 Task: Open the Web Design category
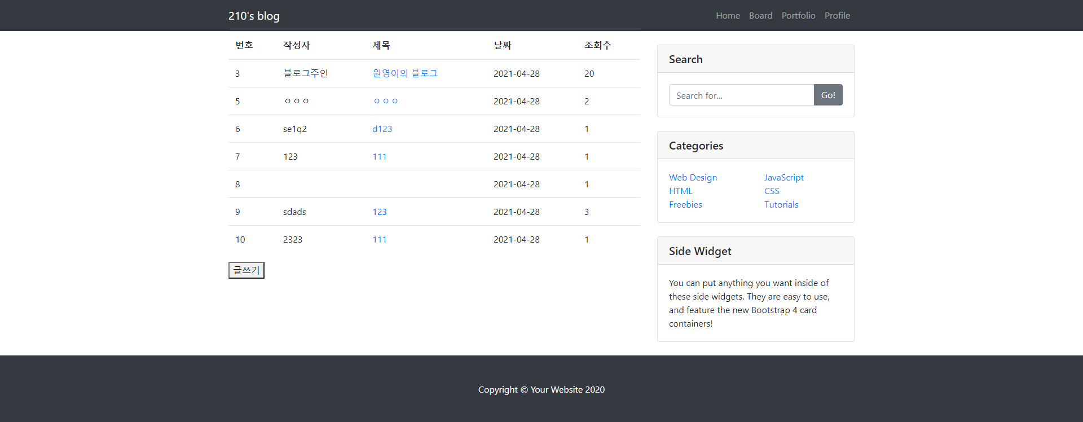(693, 177)
